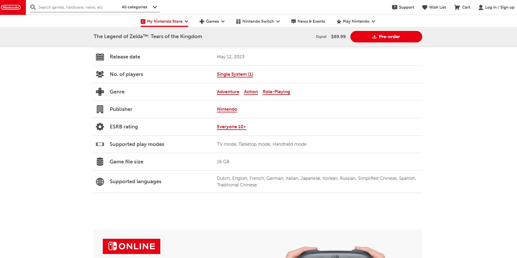Follow the Adventure genre link
The image size is (517, 258).
tap(228, 92)
